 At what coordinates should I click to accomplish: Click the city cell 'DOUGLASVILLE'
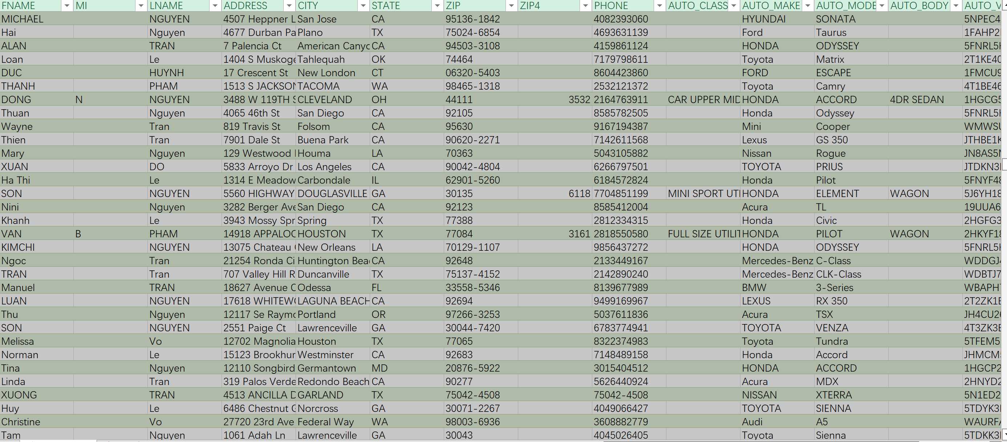[x=333, y=193]
